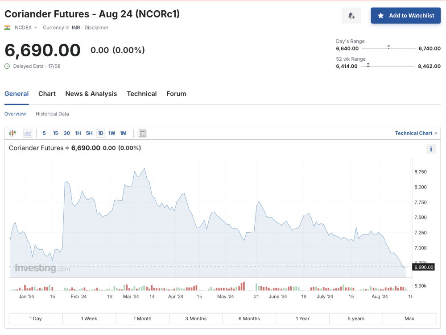Viewport: 446px width, 335px height.
Task: Click the Day's Range high value 6,740.00
Action: coord(429,48)
